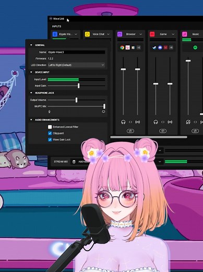This screenshot has height=272, width=203.
Task: Click the Input Gain slider handle
Action: (x=79, y=86)
